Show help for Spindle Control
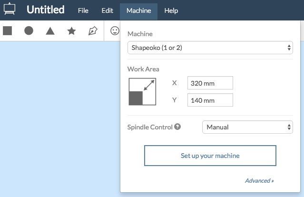This screenshot has height=197, width=304. (177, 127)
